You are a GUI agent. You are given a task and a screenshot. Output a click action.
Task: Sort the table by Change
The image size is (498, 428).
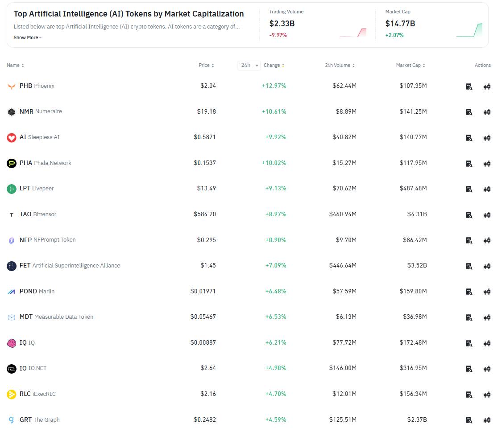tap(274, 66)
